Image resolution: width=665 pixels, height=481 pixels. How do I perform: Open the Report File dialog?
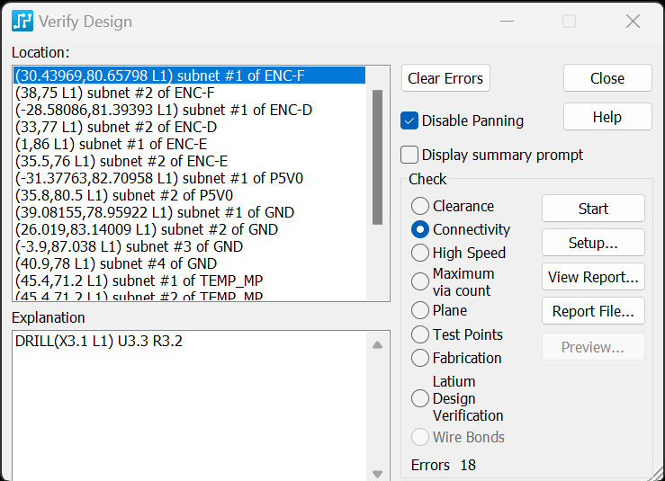click(593, 311)
